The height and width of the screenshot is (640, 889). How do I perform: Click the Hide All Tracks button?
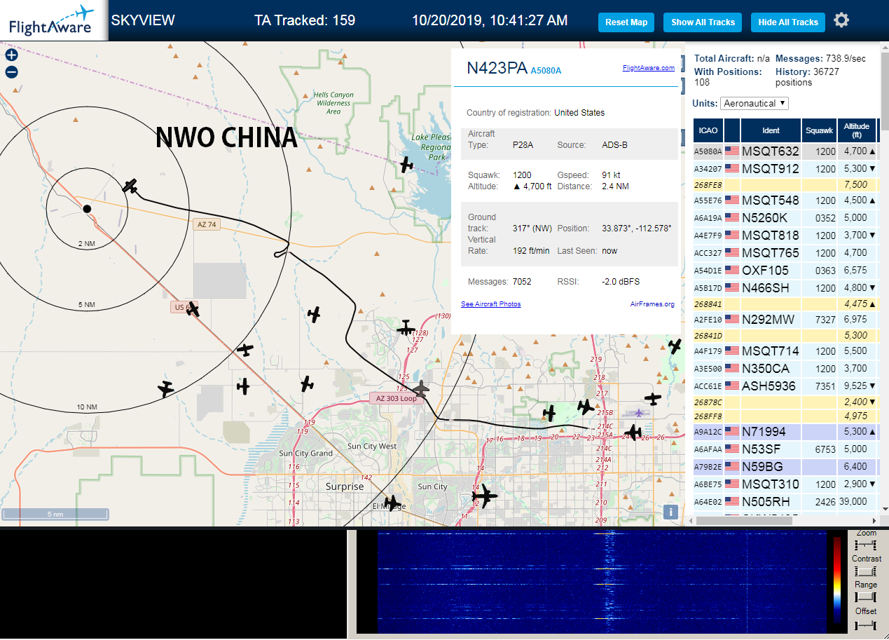(x=788, y=22)
